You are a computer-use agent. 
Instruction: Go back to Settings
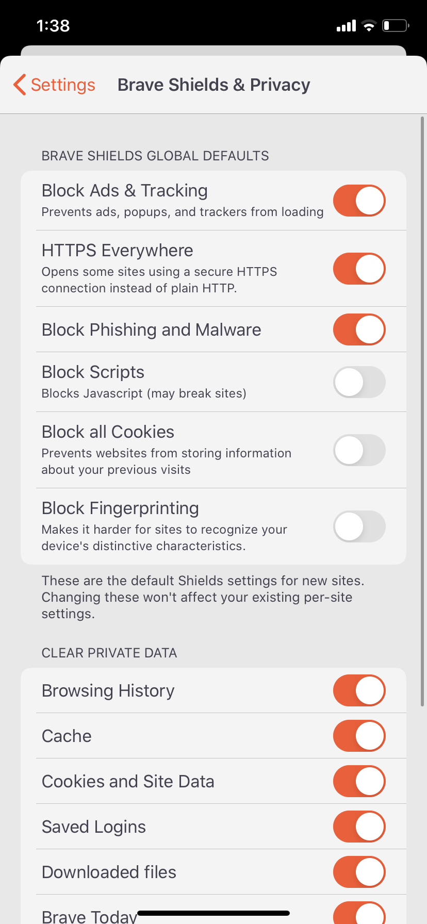pos(54,85)
